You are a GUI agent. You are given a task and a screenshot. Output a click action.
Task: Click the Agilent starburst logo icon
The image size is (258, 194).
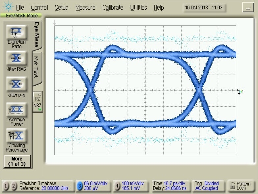click(x=8, y=6)
